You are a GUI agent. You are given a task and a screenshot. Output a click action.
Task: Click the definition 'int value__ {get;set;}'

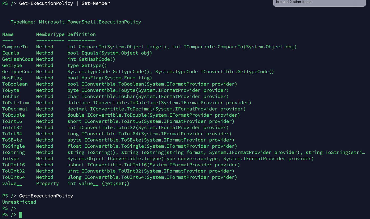tap(99, 184)
